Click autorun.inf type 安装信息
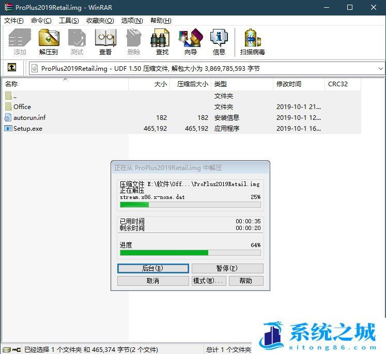The image size is (386, 354). (227, 117)
